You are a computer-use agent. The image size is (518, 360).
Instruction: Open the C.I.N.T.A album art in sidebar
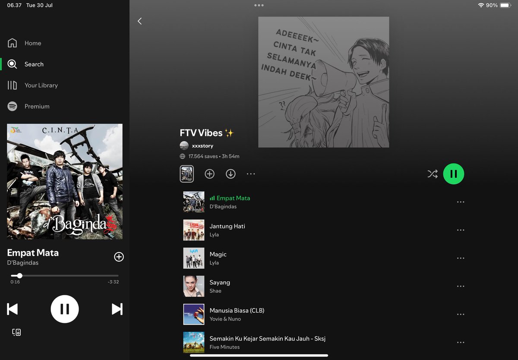point(65,182)
